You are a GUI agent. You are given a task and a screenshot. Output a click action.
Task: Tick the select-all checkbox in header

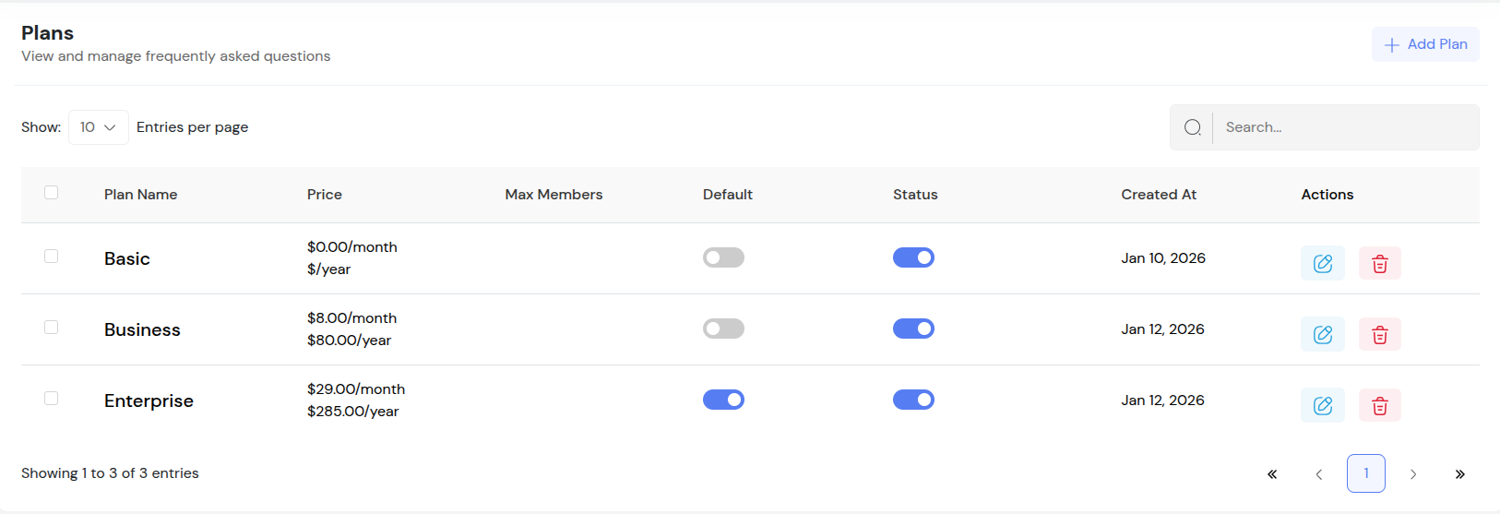click(52, 193)
